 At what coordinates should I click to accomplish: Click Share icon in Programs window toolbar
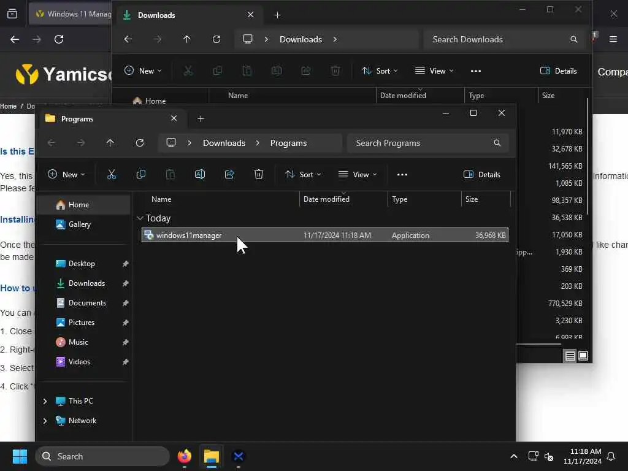[229, 174]
